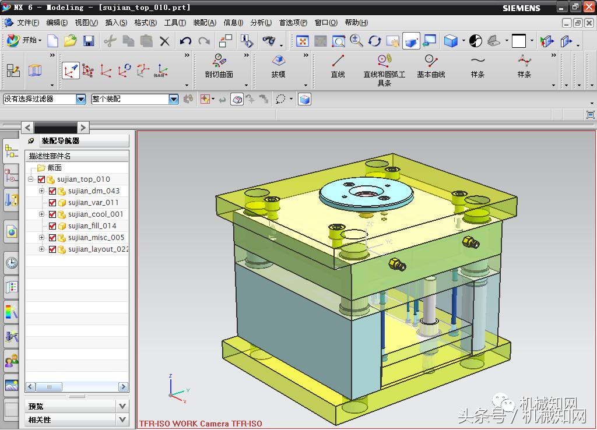Uncheck the sujian_dm_043 component checkbox
Screen dimensions: 597x430
52,191
